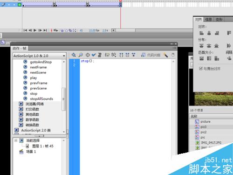
Task: Click layer pencil edit icon in timeline
Action: pos(3,5)
